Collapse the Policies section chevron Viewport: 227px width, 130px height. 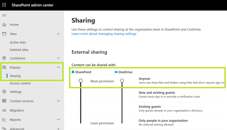coord(58,67)
